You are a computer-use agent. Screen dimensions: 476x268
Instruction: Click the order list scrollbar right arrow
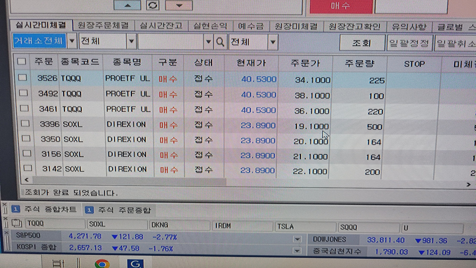468,185
